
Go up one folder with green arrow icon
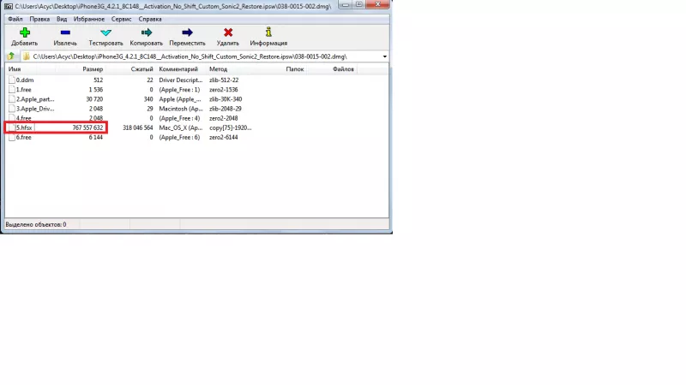[11, 56]
